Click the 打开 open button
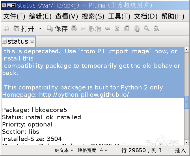This screenshot has height=156, width=190. point(24,29)
